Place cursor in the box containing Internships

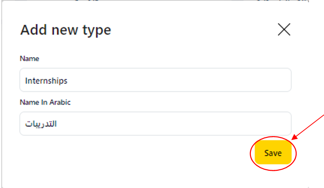[x=155, y=80]
